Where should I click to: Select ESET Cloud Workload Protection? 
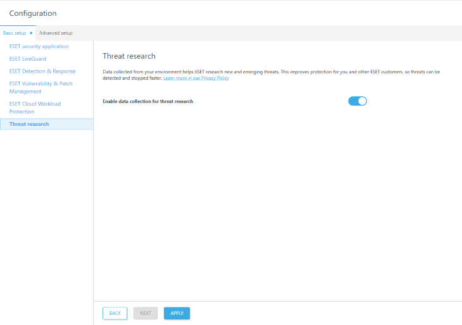coord(35,107)
